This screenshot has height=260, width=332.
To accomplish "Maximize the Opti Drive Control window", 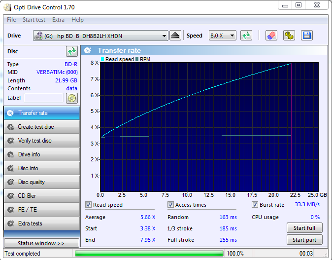I will 299,5.
